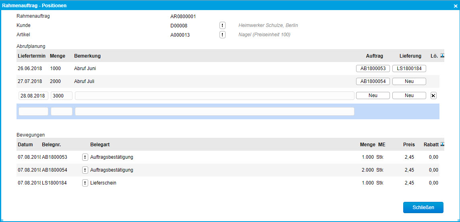Select date 26.06.2018 cell

click(x=30, y=68)
